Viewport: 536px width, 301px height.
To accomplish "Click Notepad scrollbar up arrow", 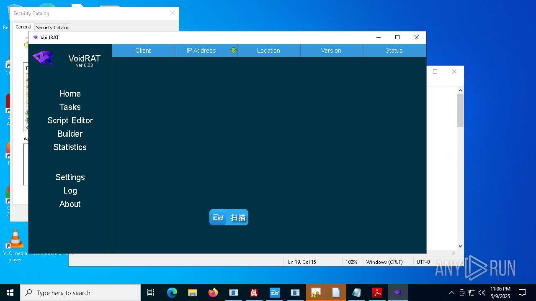I will click(x=460, y=90).
